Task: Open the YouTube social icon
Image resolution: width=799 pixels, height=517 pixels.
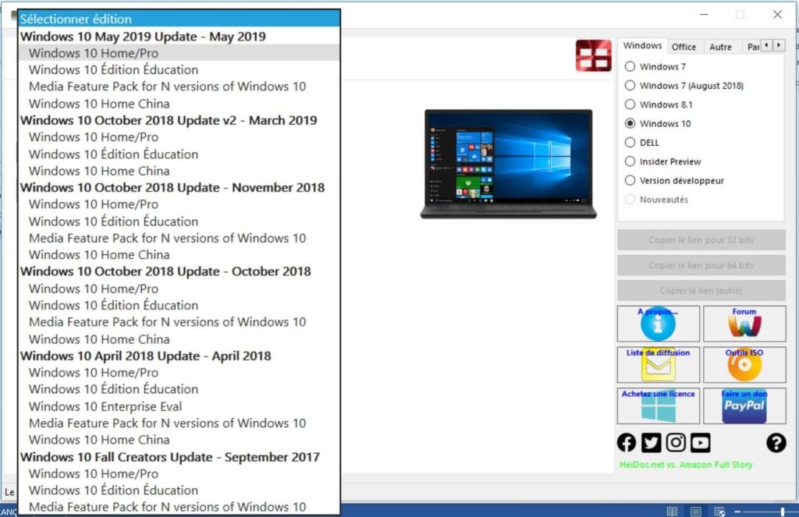Action: (x=701, y=443)
